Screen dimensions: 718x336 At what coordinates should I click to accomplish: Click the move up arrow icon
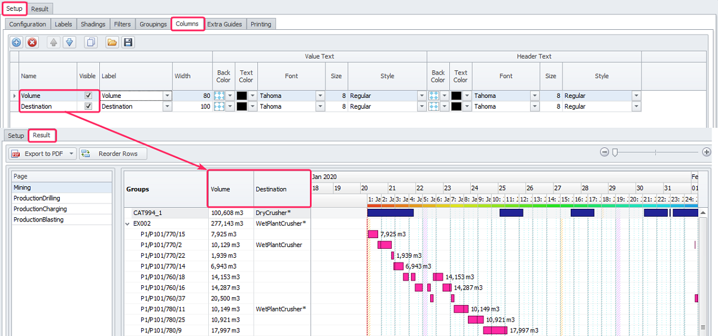[54, 42]
